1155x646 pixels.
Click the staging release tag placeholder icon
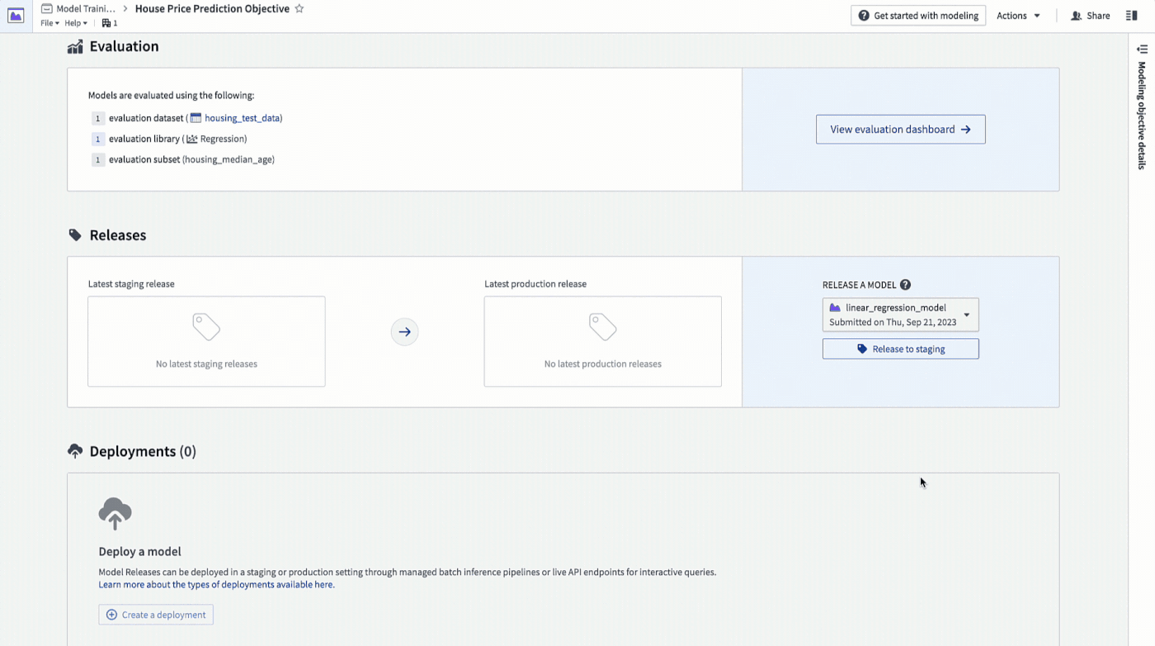pos(206,328)
